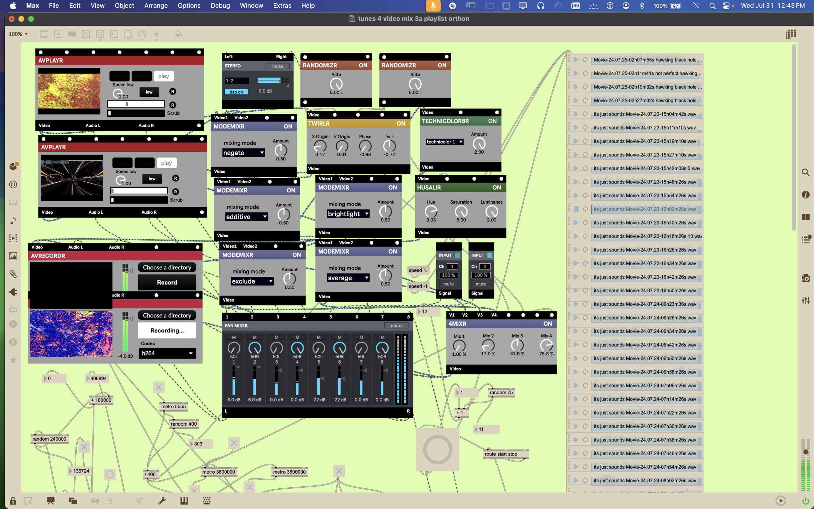Click play button in top AVPLAYR
814x509 pixels.
tap(163, 76)
